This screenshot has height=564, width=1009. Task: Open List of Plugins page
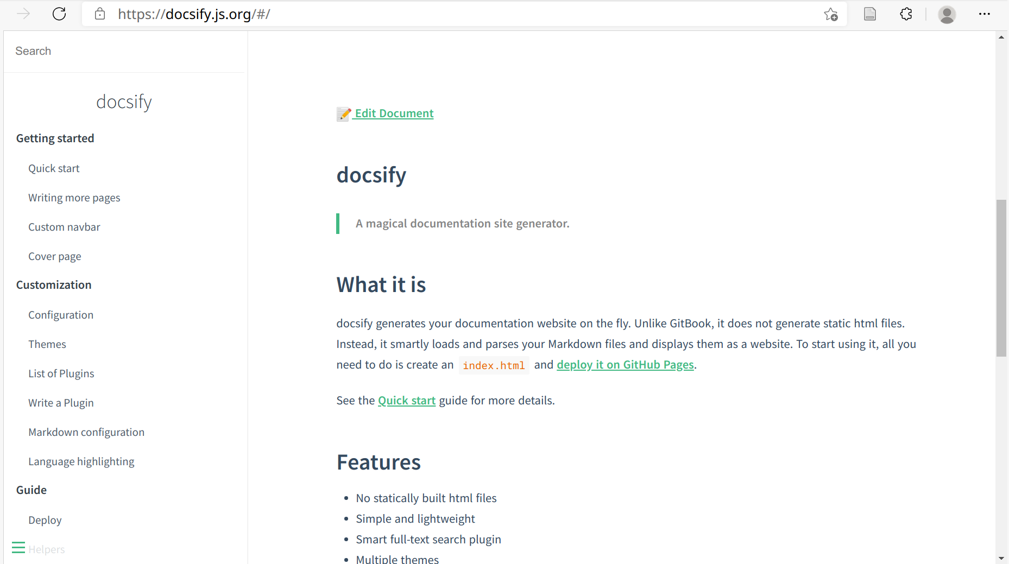61,373
